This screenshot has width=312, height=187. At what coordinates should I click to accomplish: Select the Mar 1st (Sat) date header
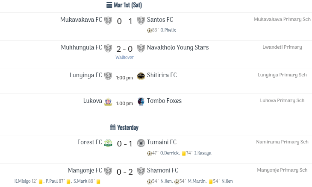point(127,5)
